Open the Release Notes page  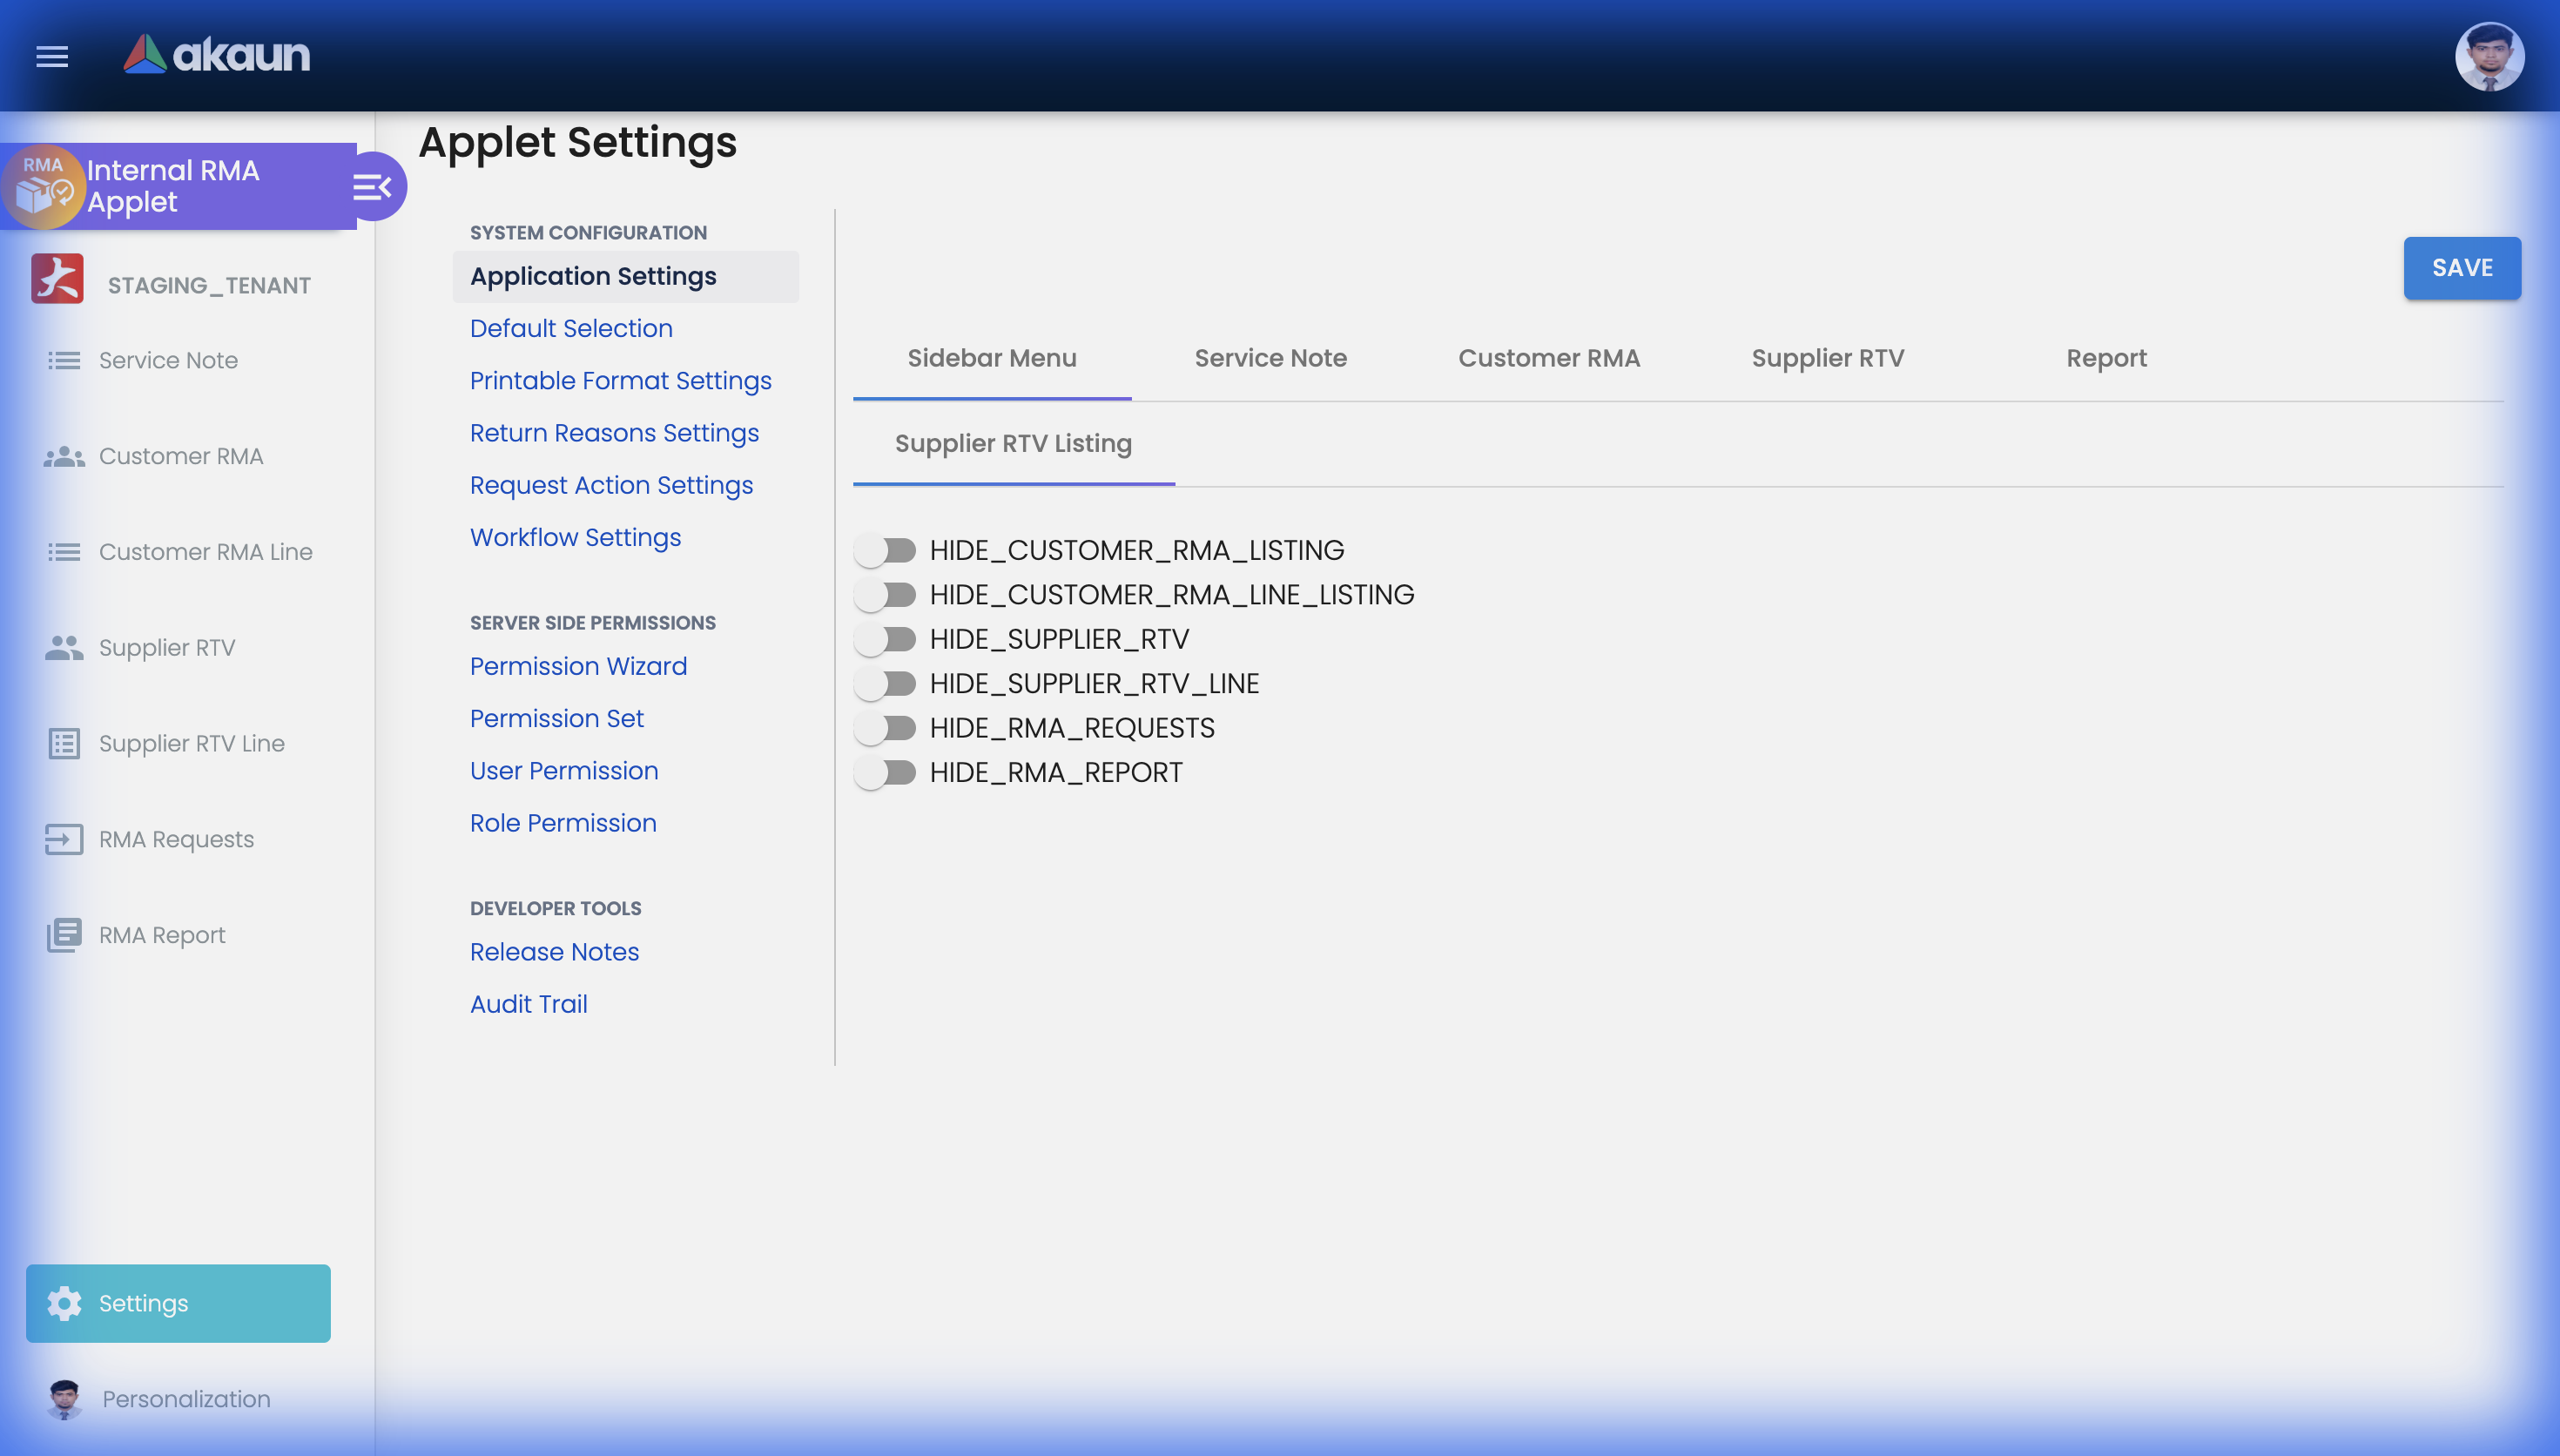(554, 951)
